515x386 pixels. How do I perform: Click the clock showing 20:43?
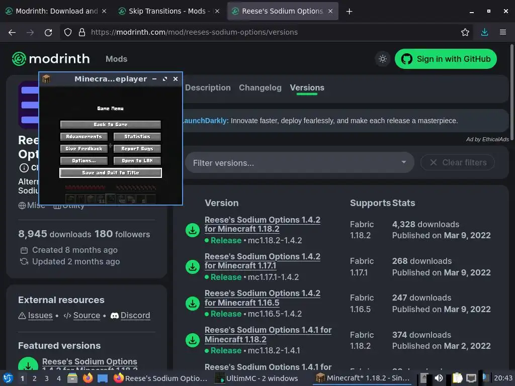(503, 378)
